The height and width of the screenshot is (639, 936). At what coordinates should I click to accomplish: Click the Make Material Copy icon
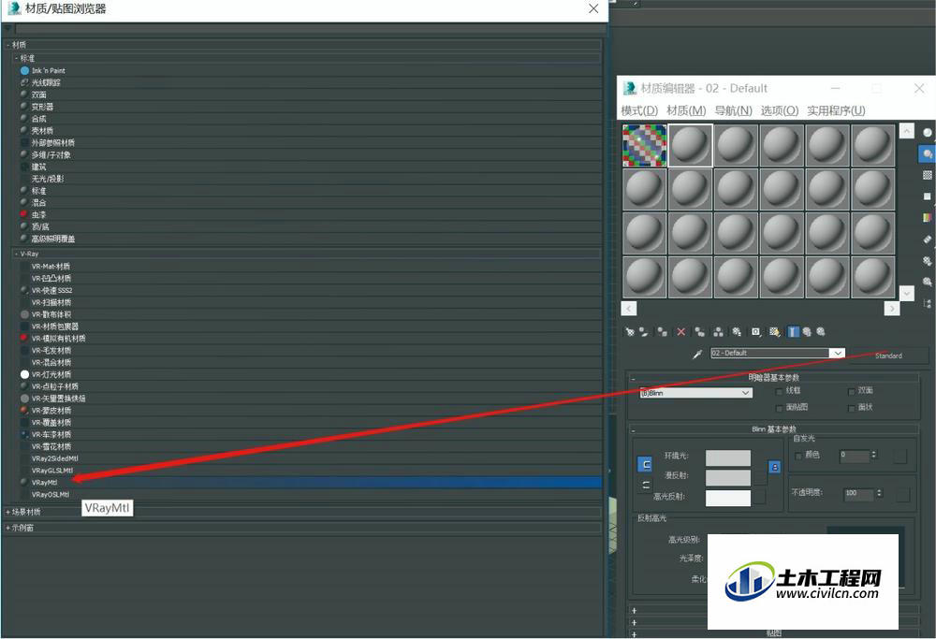tap(699, 332)
